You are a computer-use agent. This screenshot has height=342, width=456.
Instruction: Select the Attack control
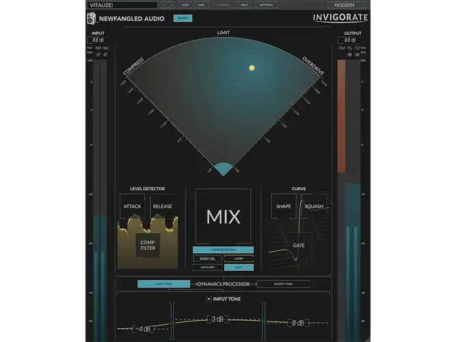[132, 206]
